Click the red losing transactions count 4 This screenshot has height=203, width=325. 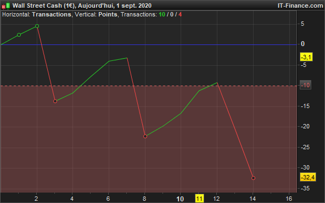point(180,14)
